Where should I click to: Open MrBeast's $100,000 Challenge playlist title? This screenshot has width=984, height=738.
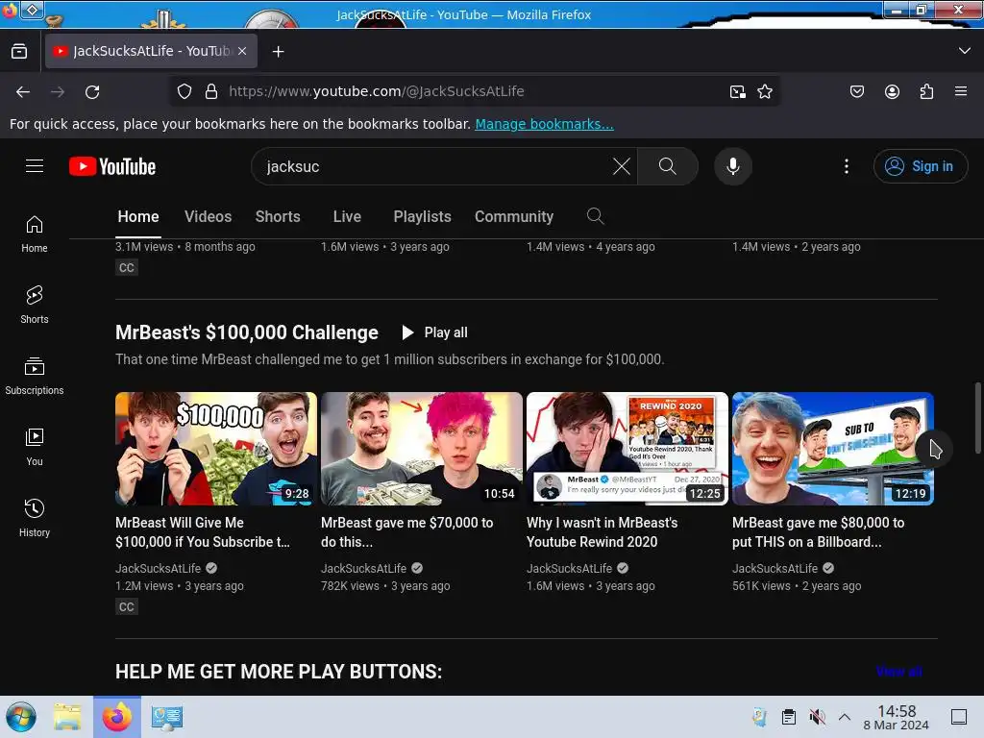pyautogui.click(x=247, y=332)
